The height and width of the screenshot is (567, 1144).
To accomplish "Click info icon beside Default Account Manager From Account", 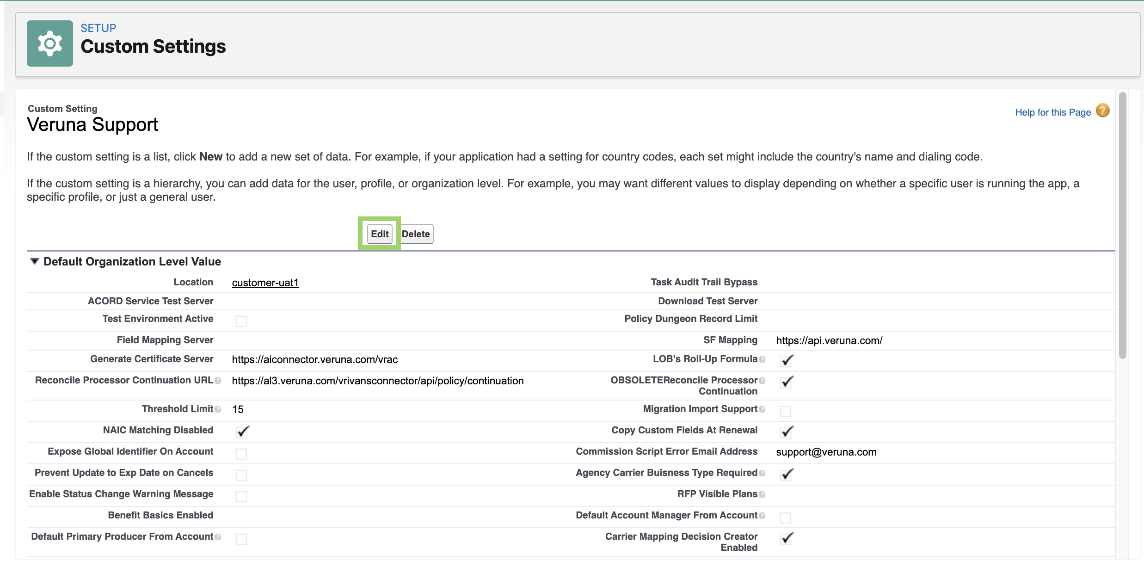I will tap(762, 516).
